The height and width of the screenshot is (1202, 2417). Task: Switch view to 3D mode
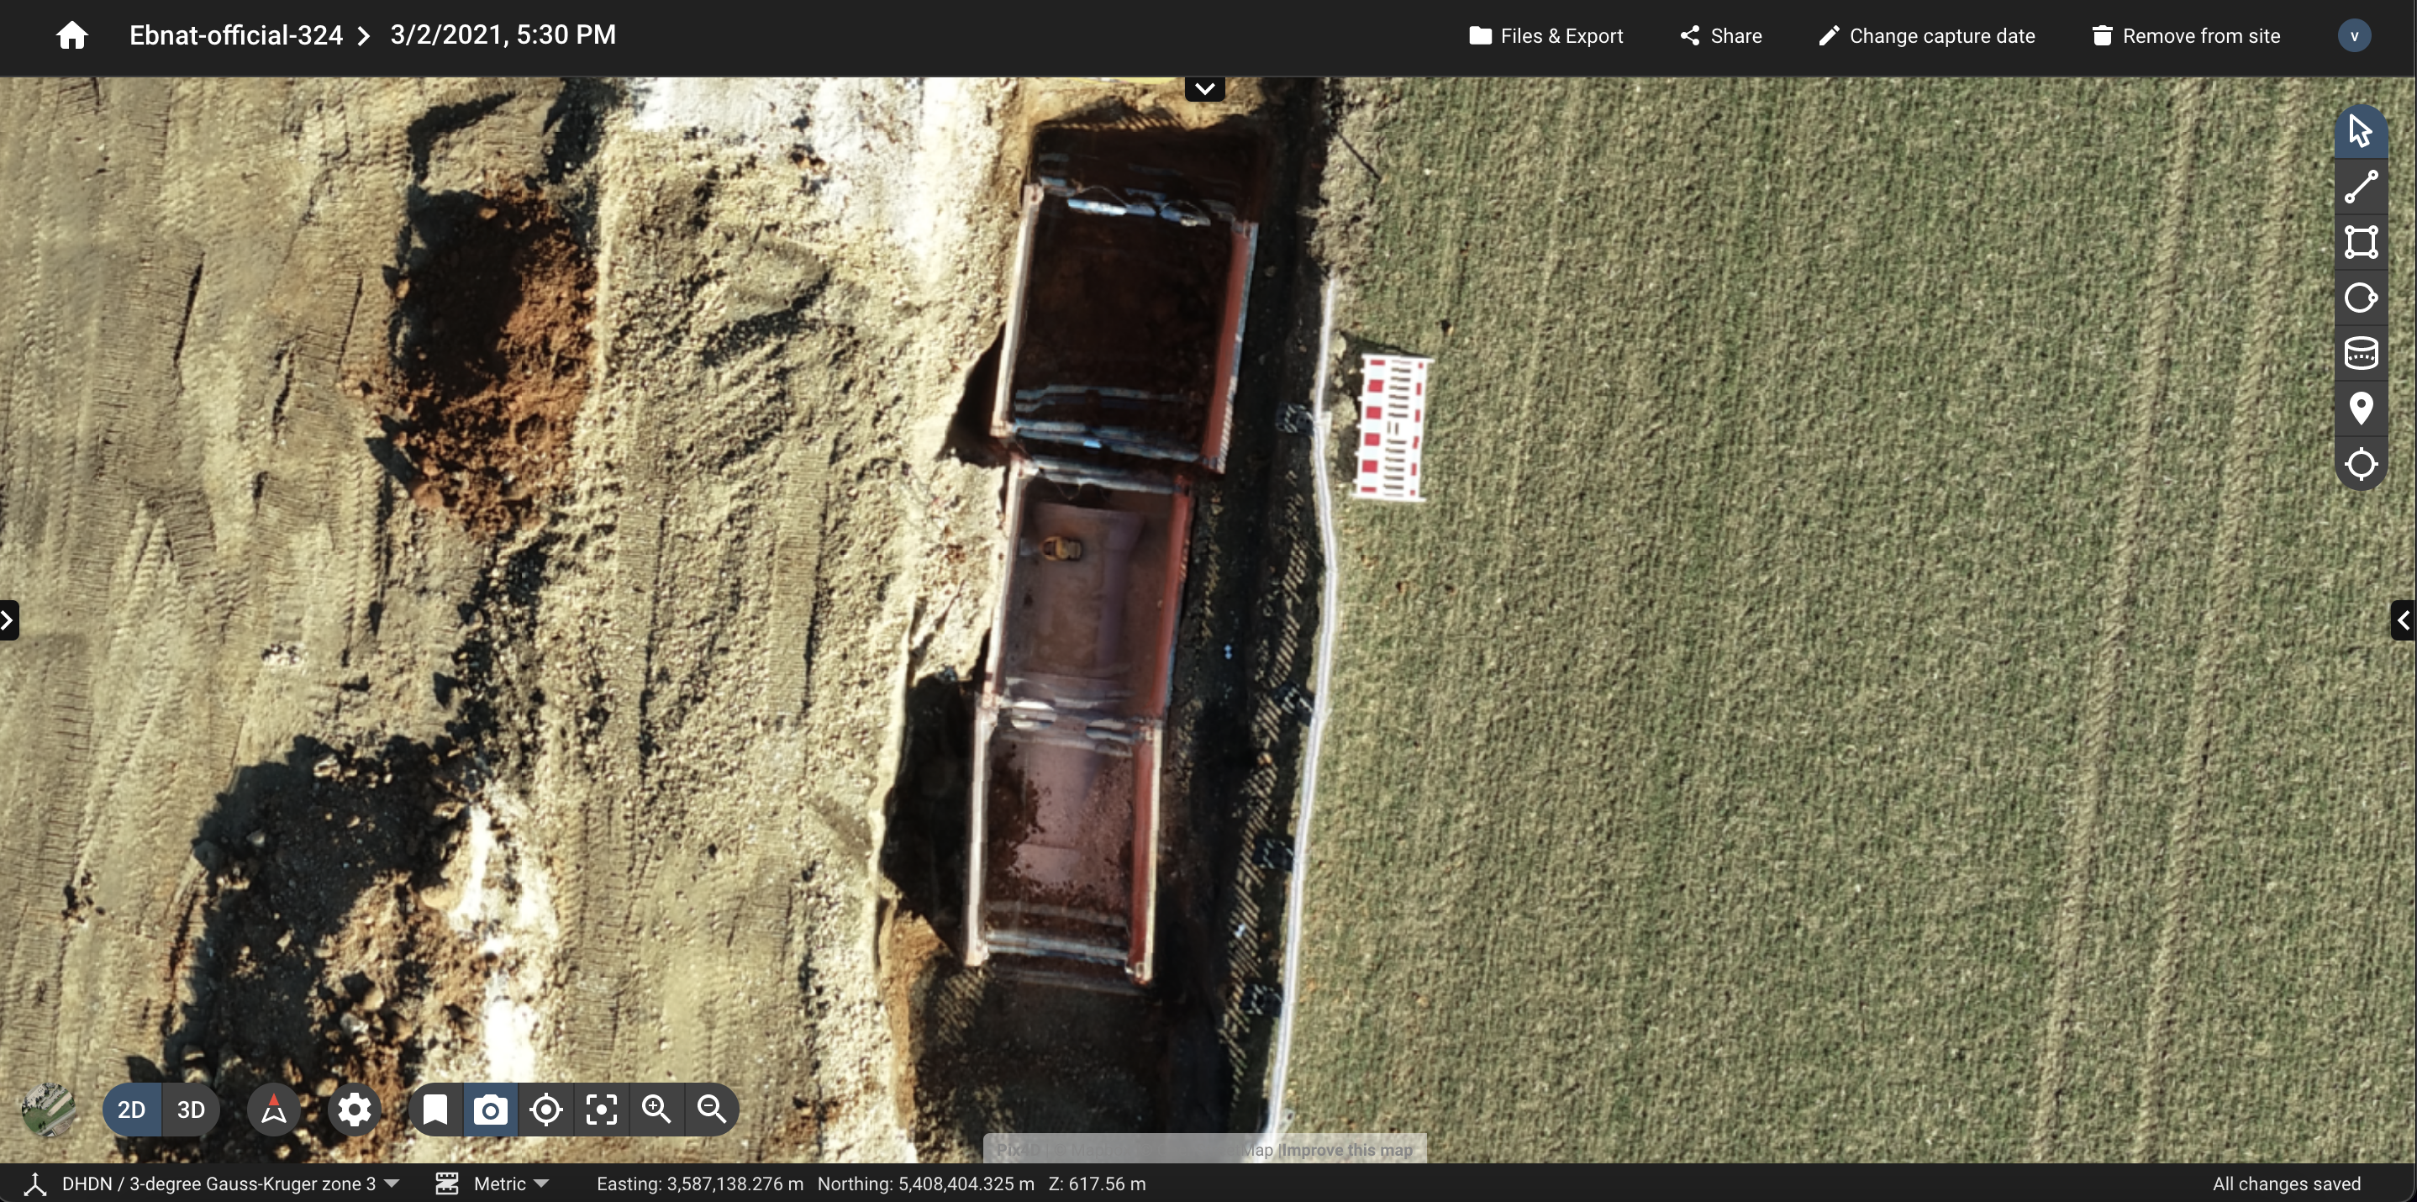point(192,1110)
